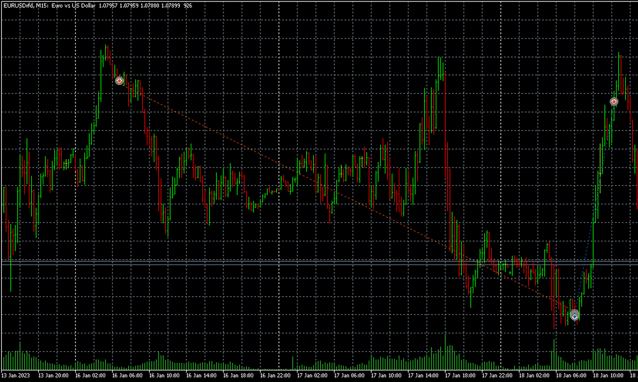Click the 17 Jan 10:00 time label
Screen dimensions: 638x382
tap(386, 376)
